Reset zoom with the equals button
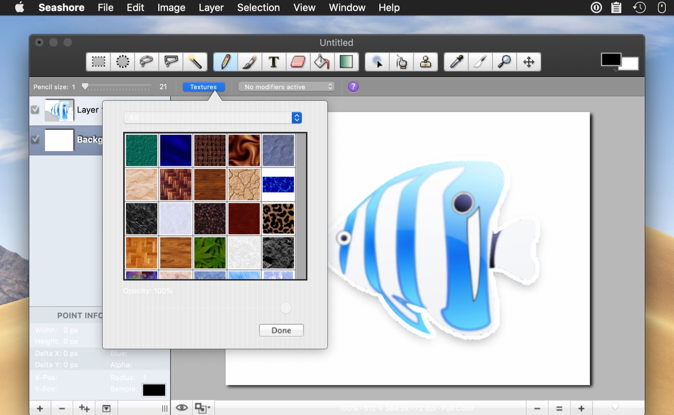Screen dimensions: 674x415 [x=560, y=409]
